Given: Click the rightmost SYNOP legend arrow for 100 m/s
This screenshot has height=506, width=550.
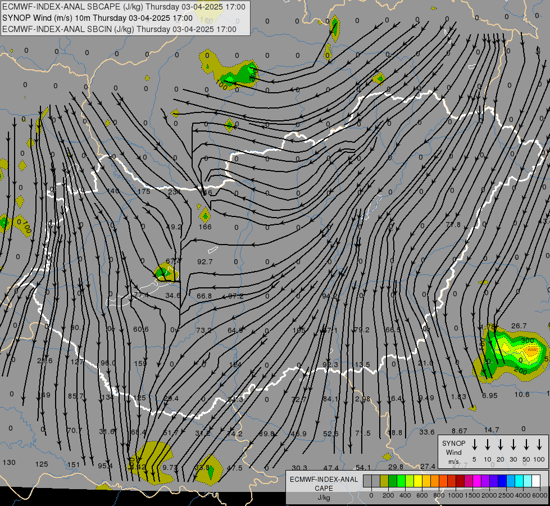Looking at the screenshot, I should 539,445.
